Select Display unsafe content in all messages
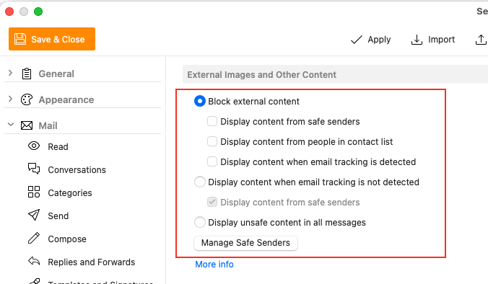 (200, 222)
